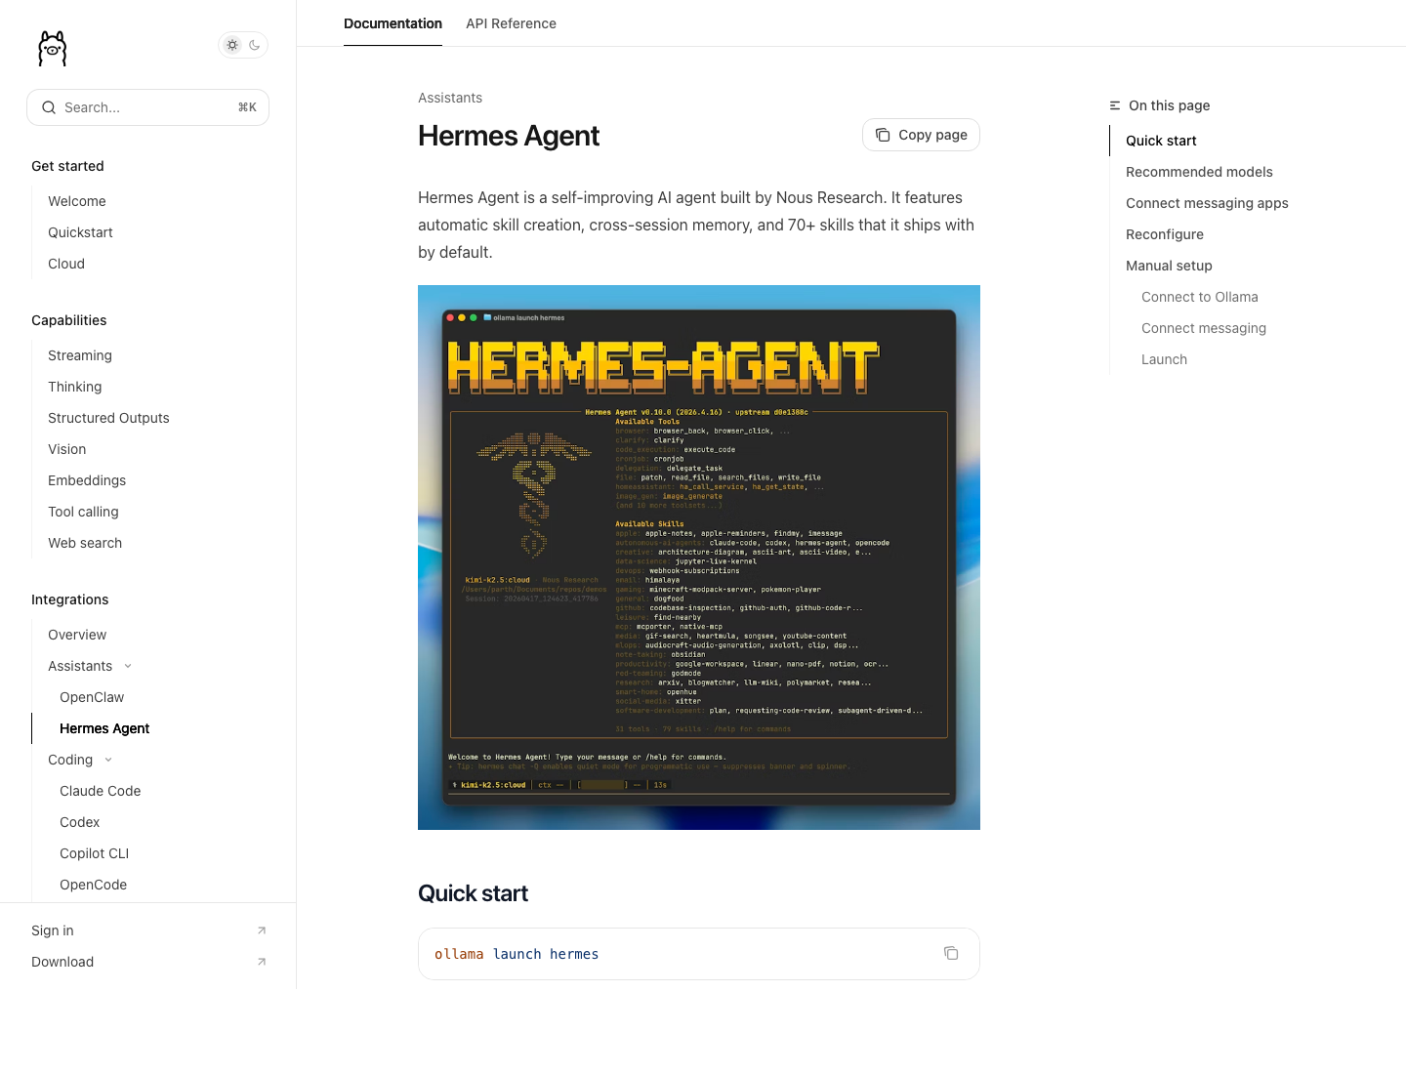Open Download via its external-link arrow
Image resolution: width=1406 pixels, height=1074 pixels.
(262, 962)
